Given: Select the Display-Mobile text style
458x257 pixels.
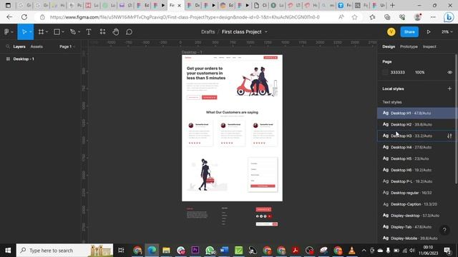Looking at the screenshot, I should click(x=416, y=238).
